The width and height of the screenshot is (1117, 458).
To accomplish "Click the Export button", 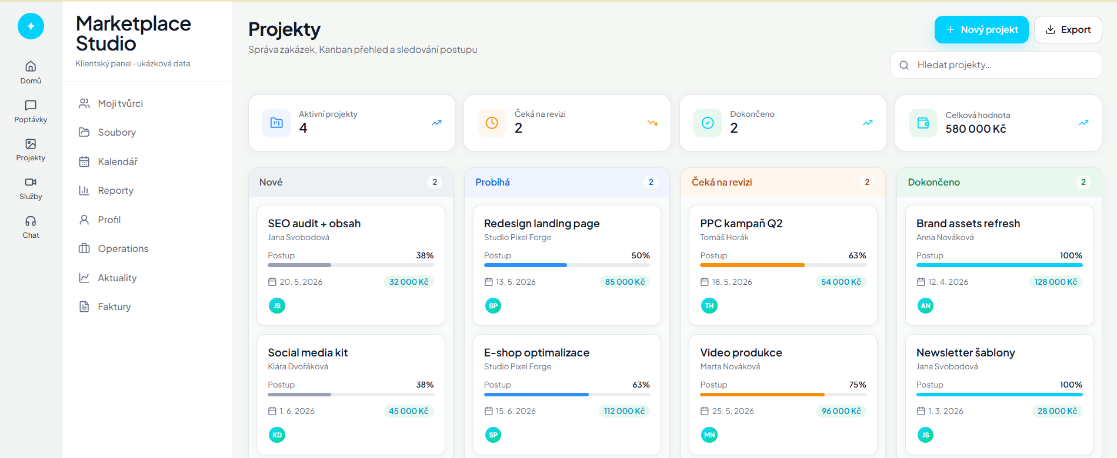I will pos(1068,29).
